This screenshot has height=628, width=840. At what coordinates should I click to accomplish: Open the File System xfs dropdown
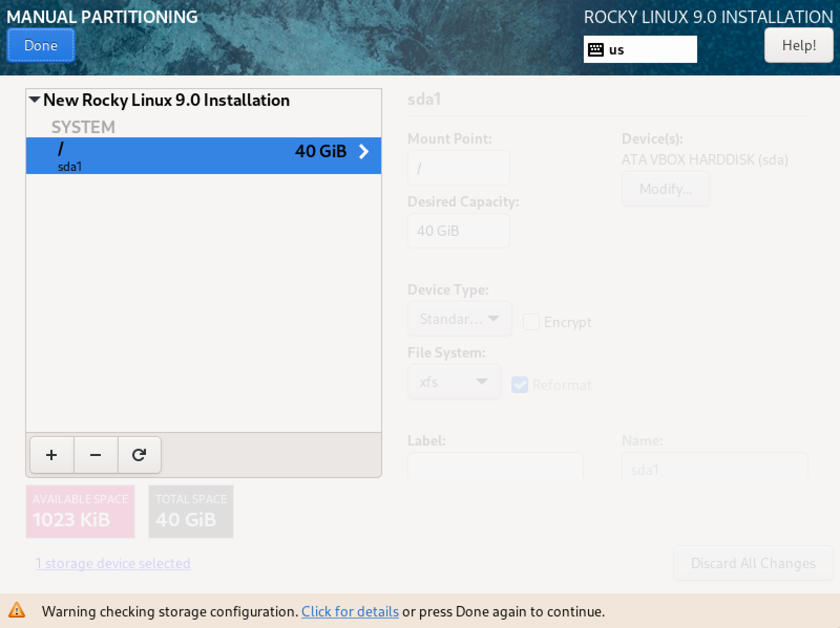(454, 382)
